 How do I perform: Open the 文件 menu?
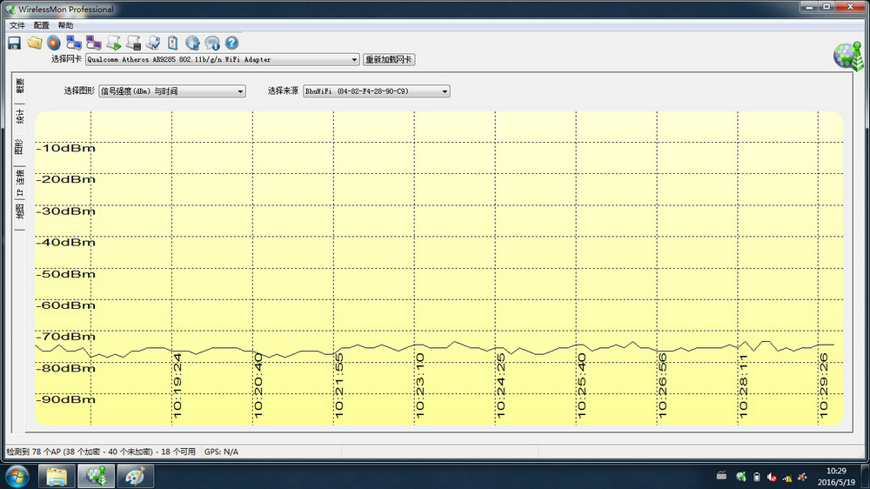coord(17,26)
